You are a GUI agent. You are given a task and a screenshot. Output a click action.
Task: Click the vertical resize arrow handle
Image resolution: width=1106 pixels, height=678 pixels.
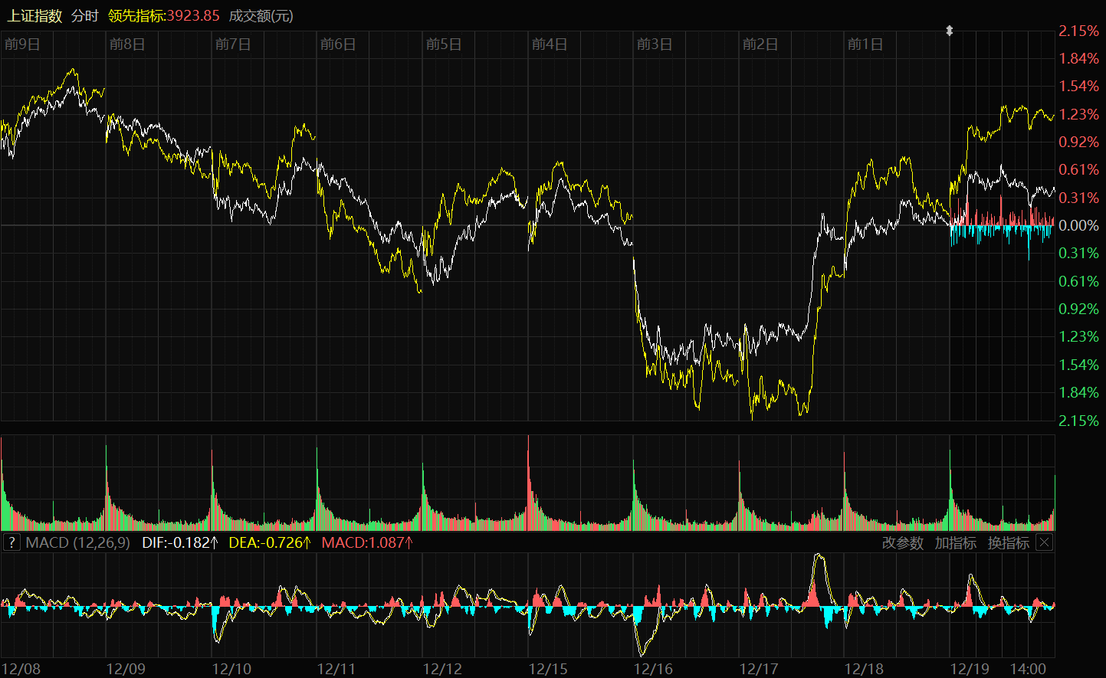(950, 31)
